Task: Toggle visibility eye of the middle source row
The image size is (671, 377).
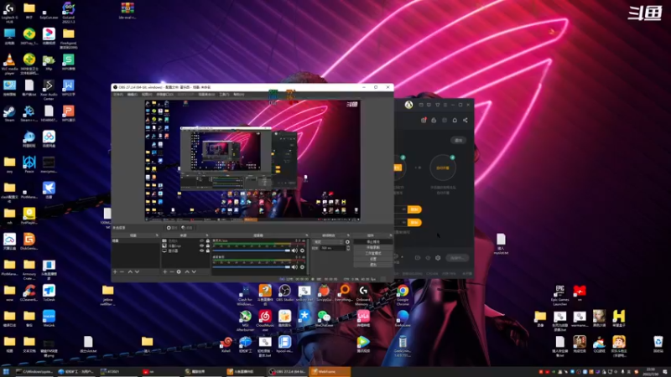Action: [x=201, y=245]
